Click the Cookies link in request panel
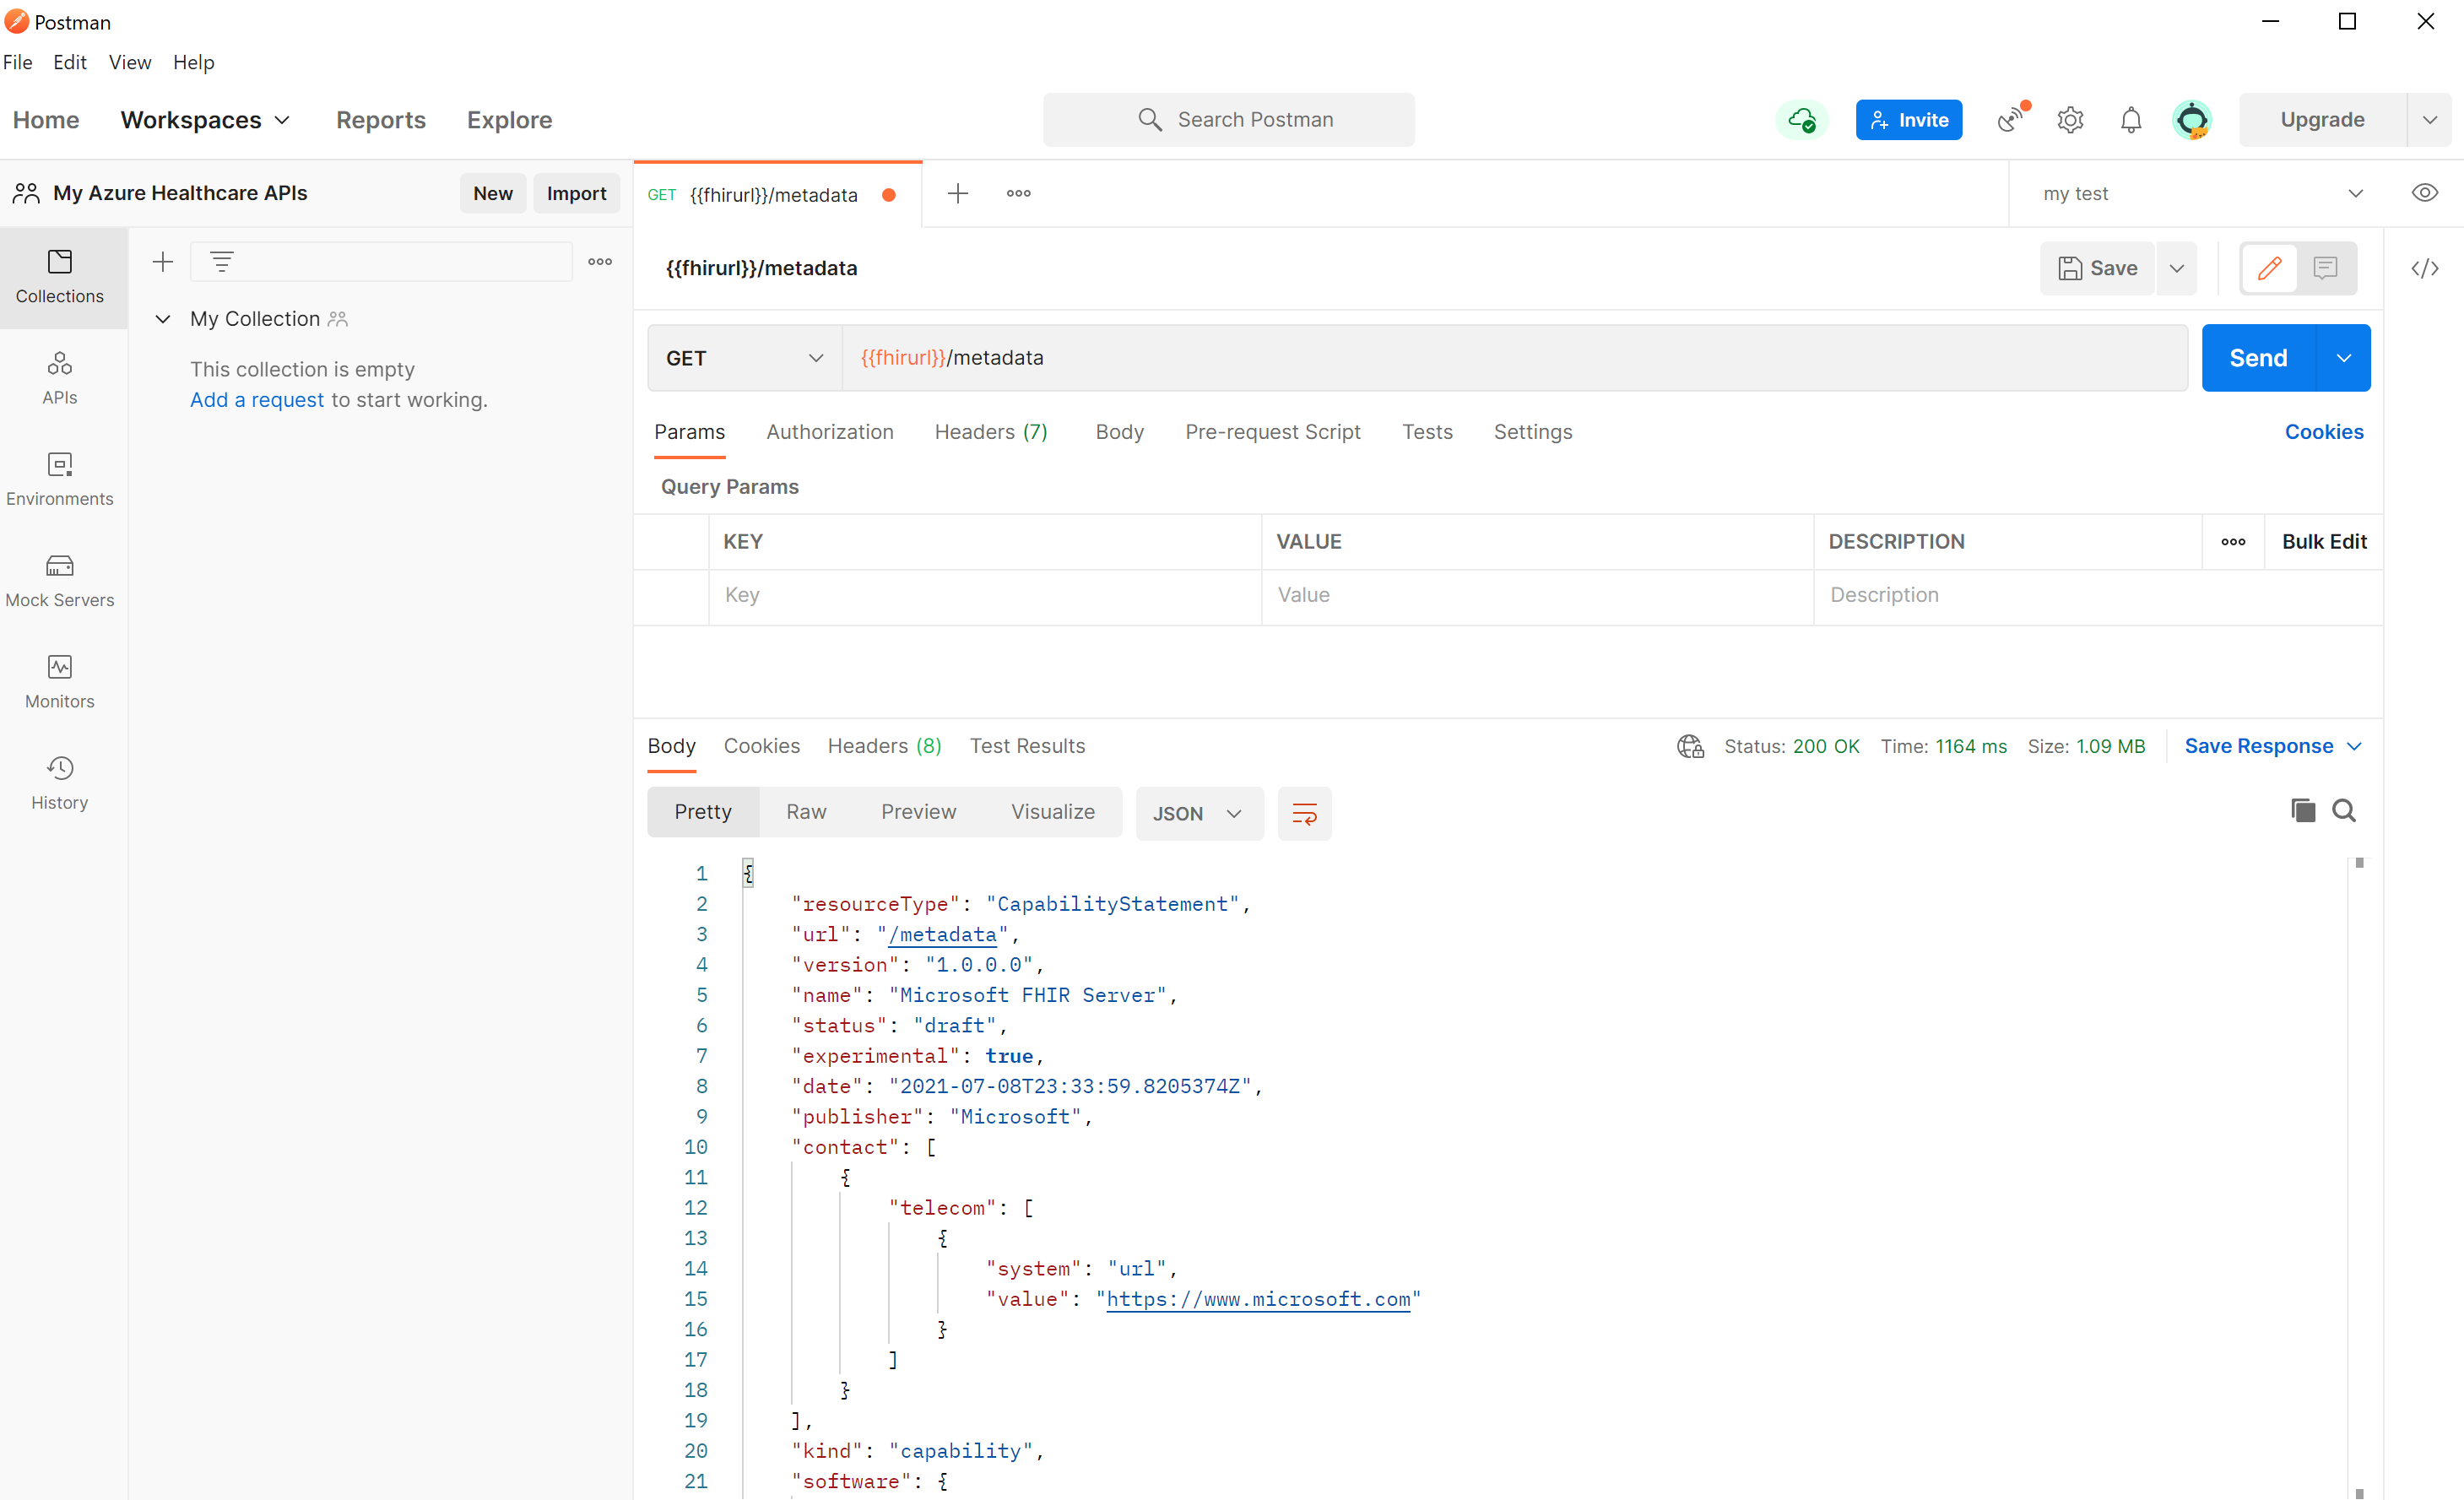2464x1500 pixels. tap(2326, 431)
